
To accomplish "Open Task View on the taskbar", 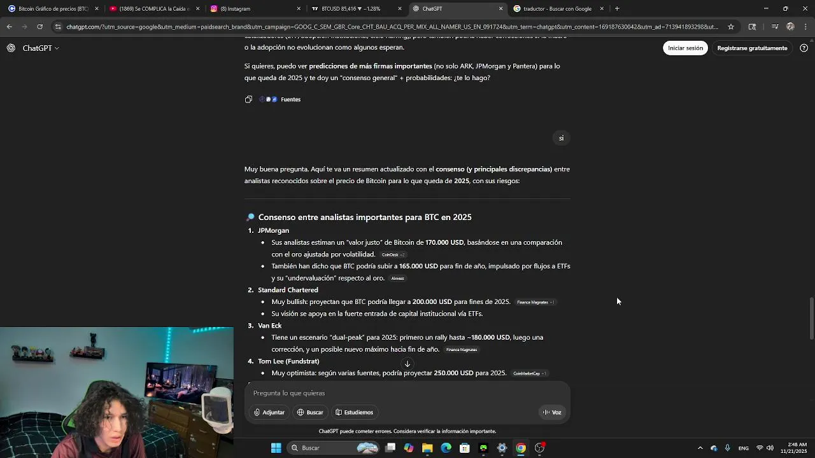I will coord(390,448).
